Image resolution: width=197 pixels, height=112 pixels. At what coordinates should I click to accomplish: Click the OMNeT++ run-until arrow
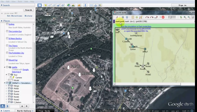tap(156, 17)
